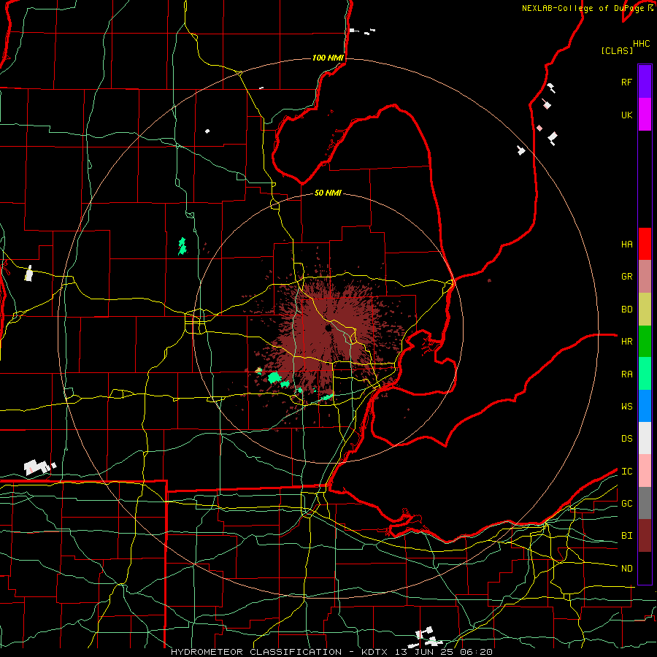657x657 pixels.
Task: Pick the RA light green swatch
Action: point(645,374)
